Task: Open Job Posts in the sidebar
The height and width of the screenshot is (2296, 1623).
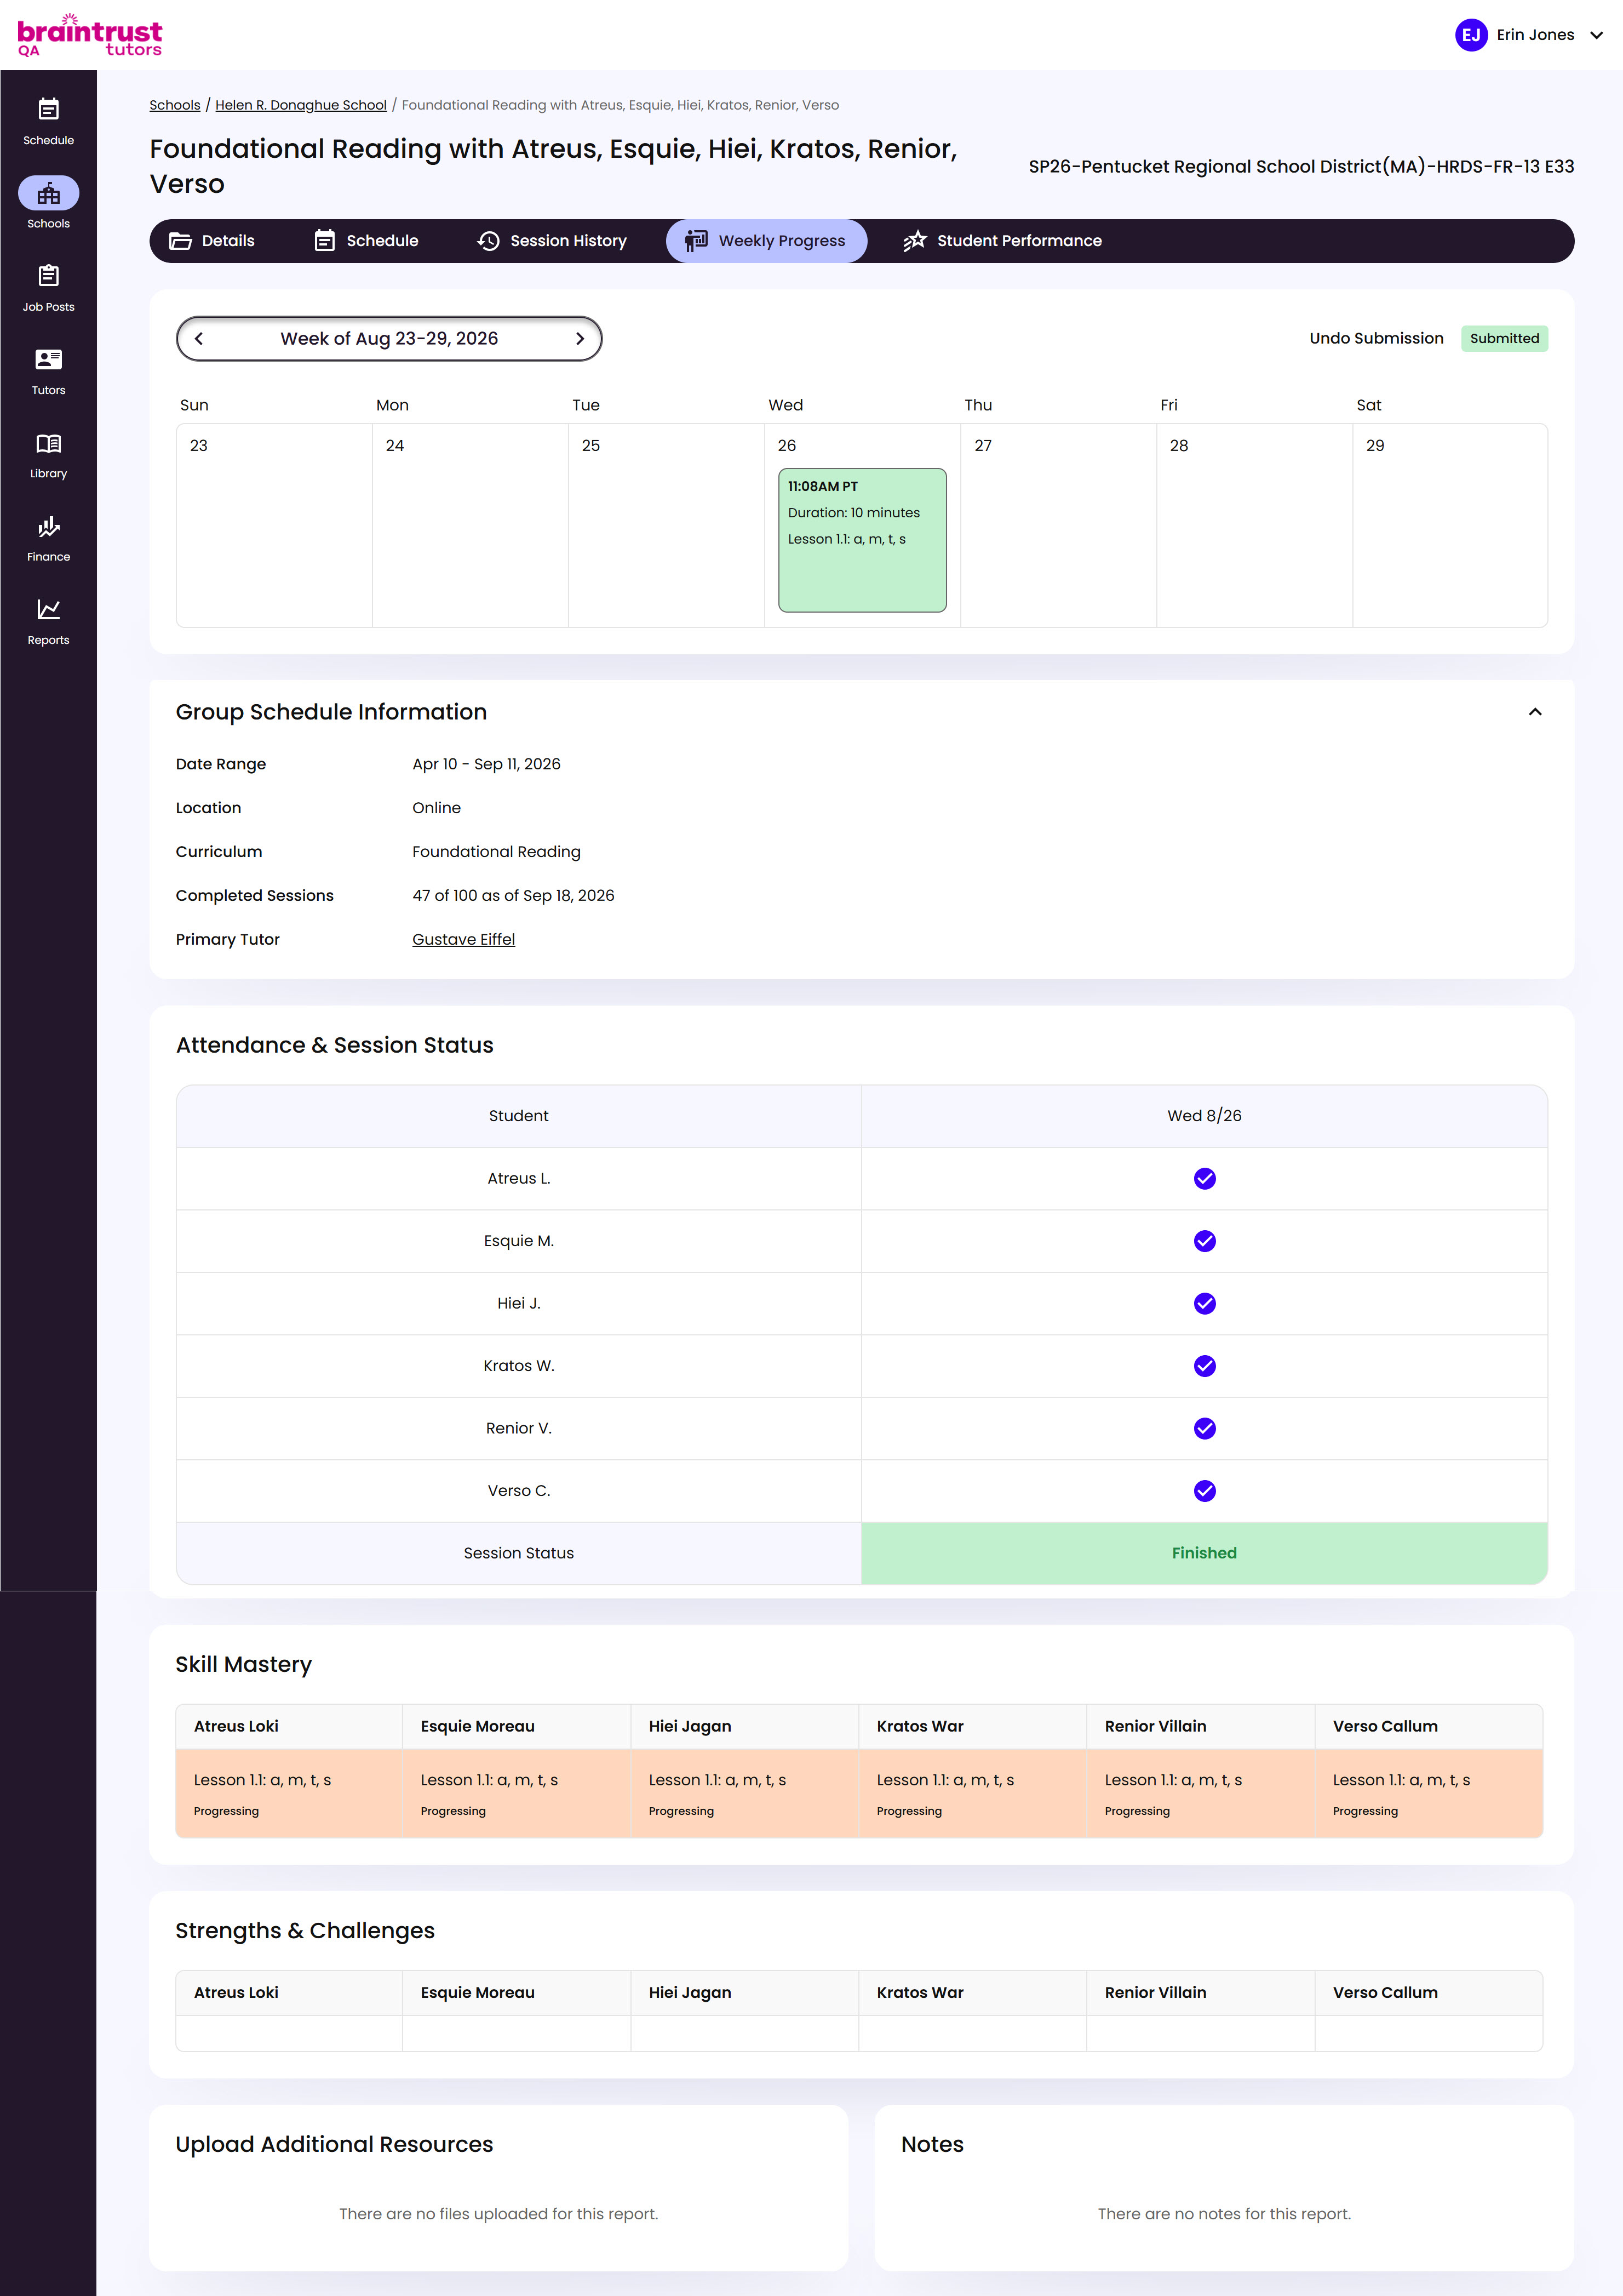Action: click(48, 289)
